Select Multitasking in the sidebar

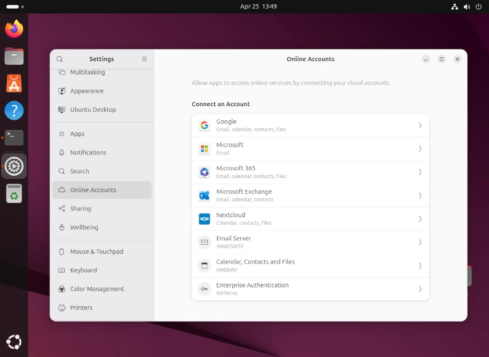(x=102, y=73)
